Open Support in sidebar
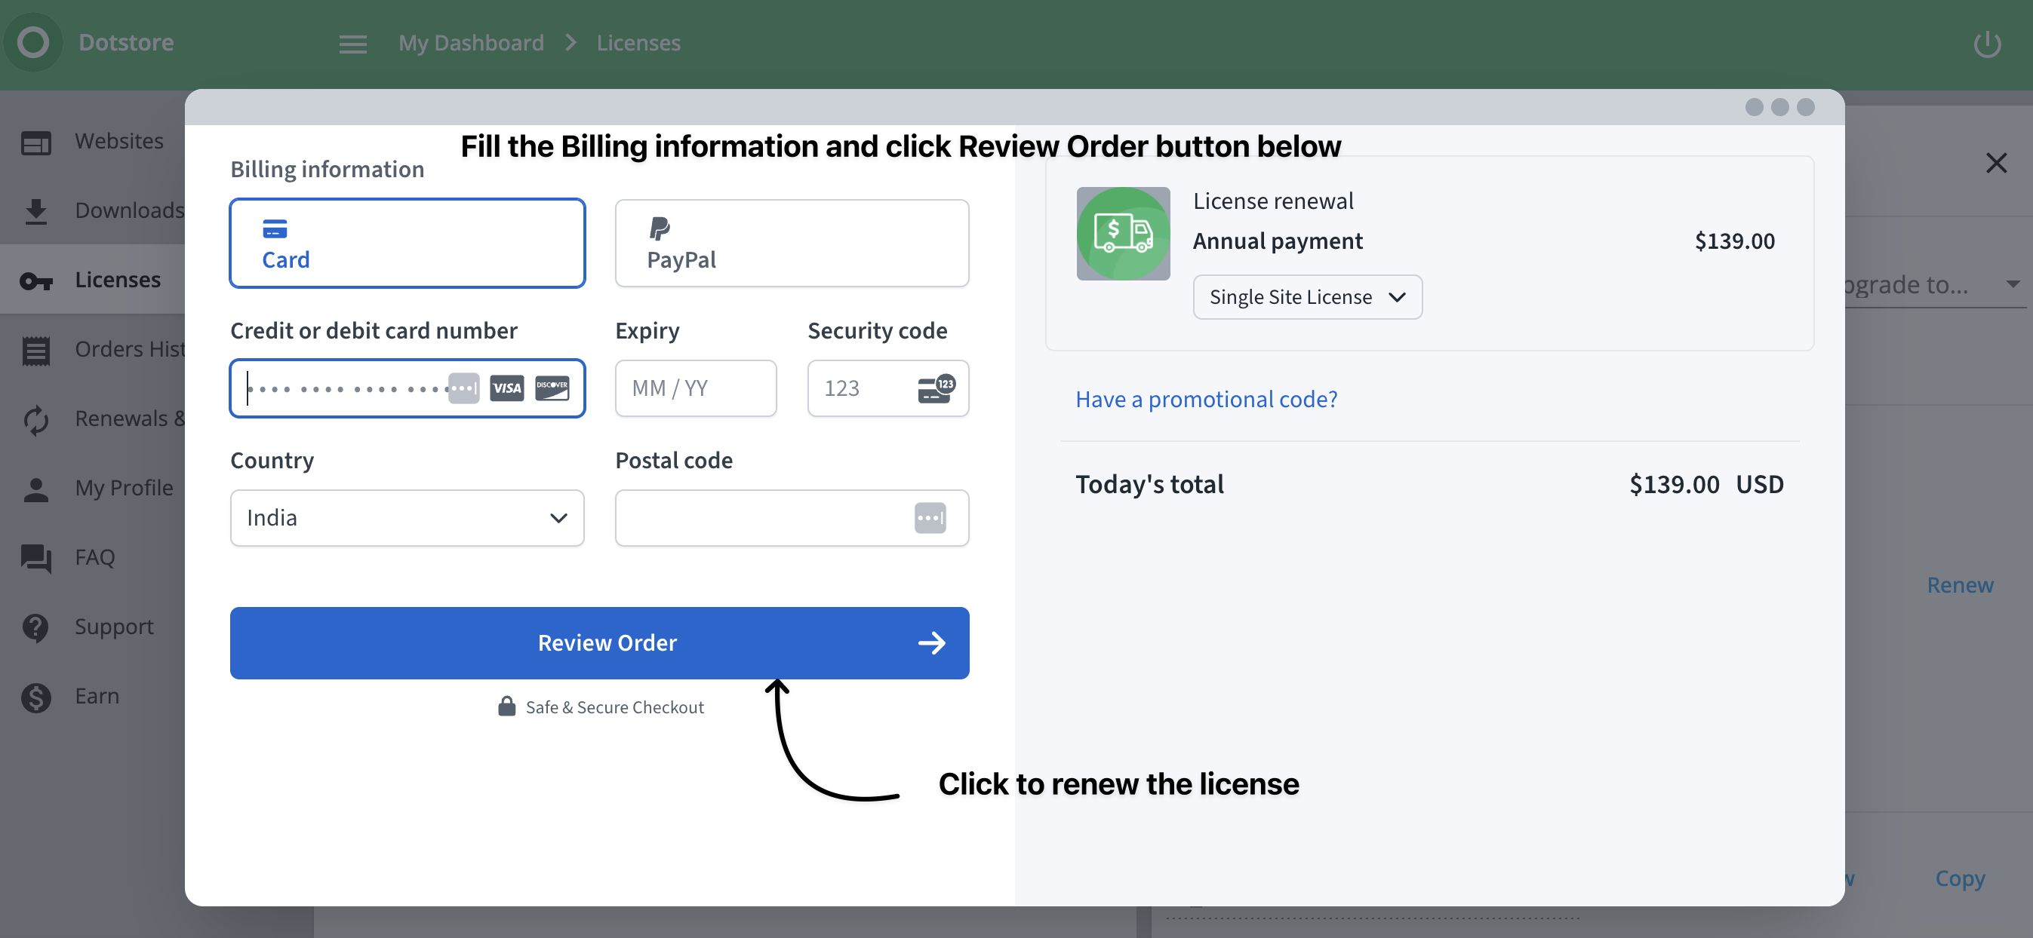Screen dimensions: 2033x938 93,627
